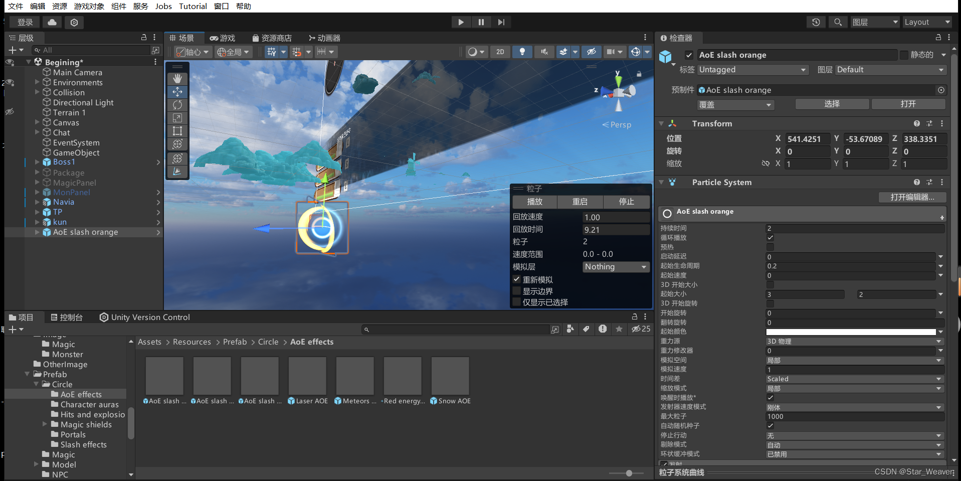Viewport: 961px width, 481px height.
Task: Expand the Environments hierarchy item
Action: point(37,82)
